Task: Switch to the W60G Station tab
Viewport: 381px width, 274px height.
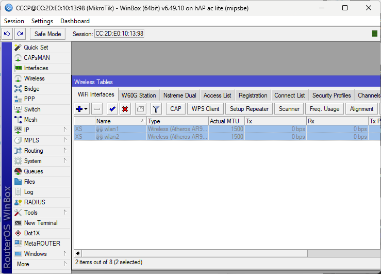Action: pos(139,95)
